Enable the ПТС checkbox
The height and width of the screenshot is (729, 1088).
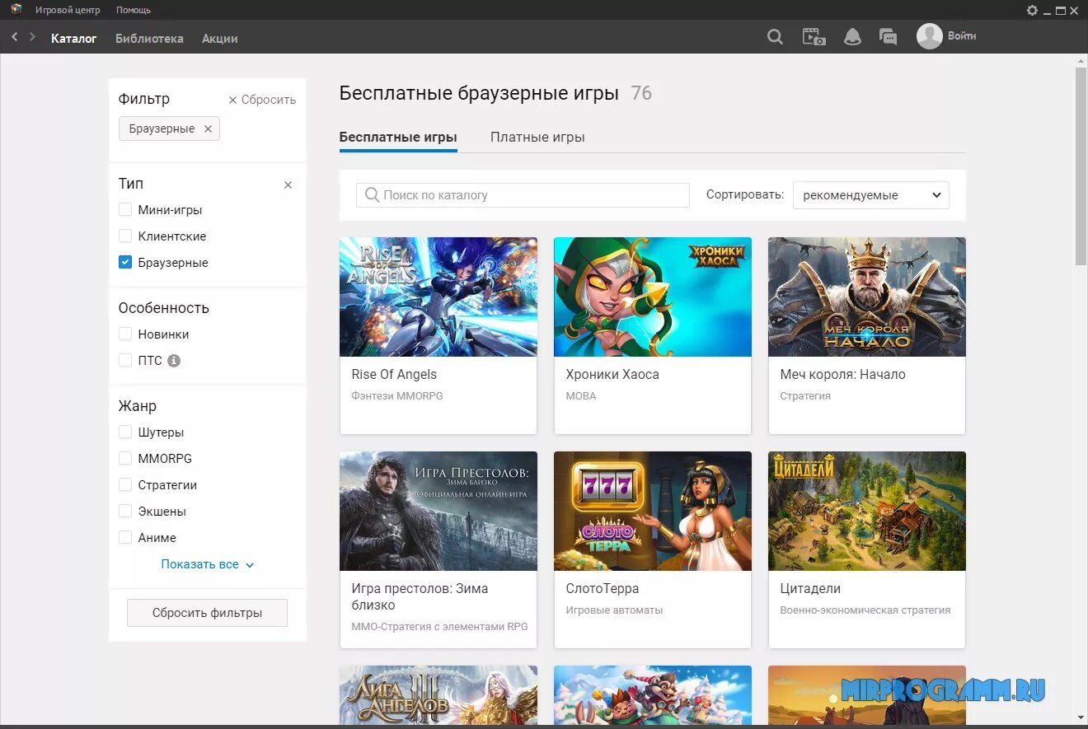[x=125, y=361]
